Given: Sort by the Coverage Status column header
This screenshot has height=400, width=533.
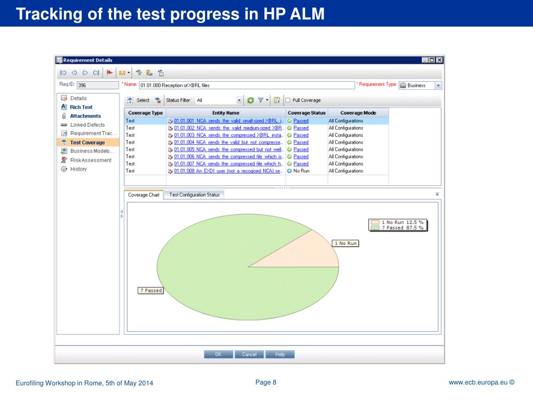Looking at the screenshot, I should click(x=307, y=113).
